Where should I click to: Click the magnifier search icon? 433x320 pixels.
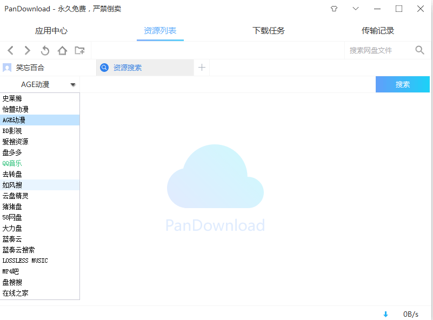(419, 50)
